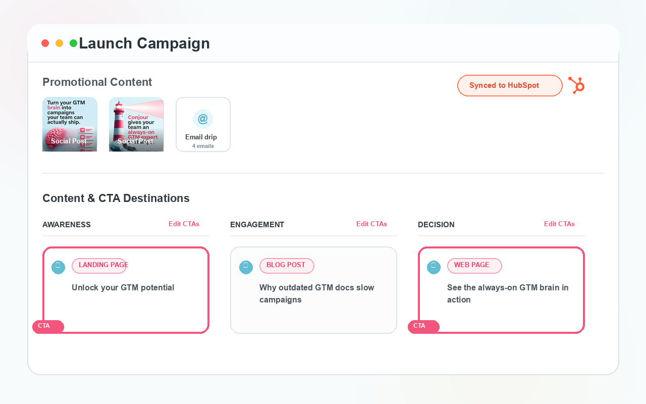Click the round icon on the Landing Page card
Image resolution: width=646 pixels, height=404 pixels.
pos(58,267)
